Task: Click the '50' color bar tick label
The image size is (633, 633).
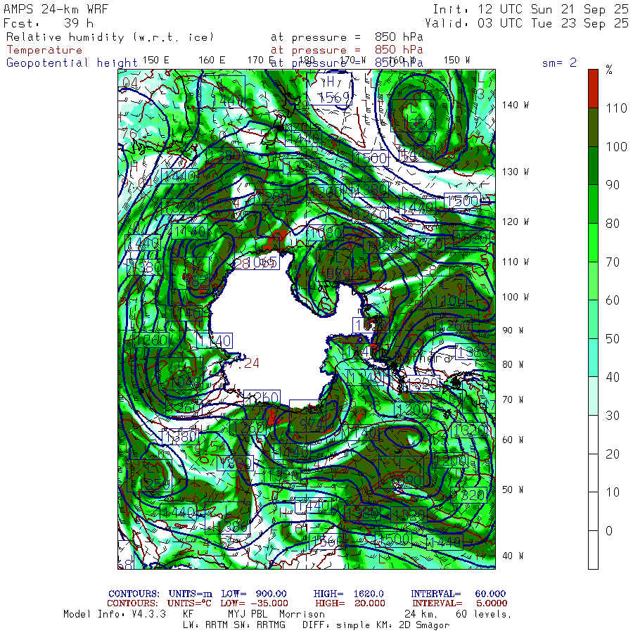Action: 613,339
